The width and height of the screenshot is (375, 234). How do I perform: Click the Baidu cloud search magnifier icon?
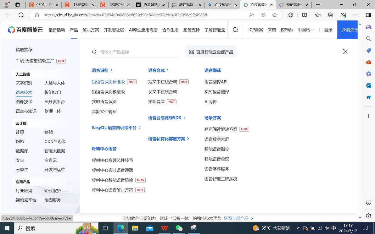(235, 30)
